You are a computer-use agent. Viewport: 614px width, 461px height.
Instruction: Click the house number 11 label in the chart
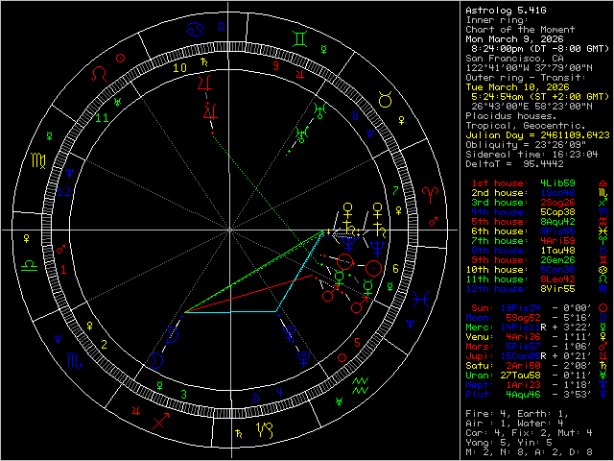[102, 117]
